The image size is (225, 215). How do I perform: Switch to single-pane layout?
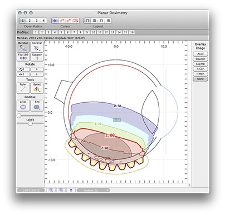[x=87, y=21]
